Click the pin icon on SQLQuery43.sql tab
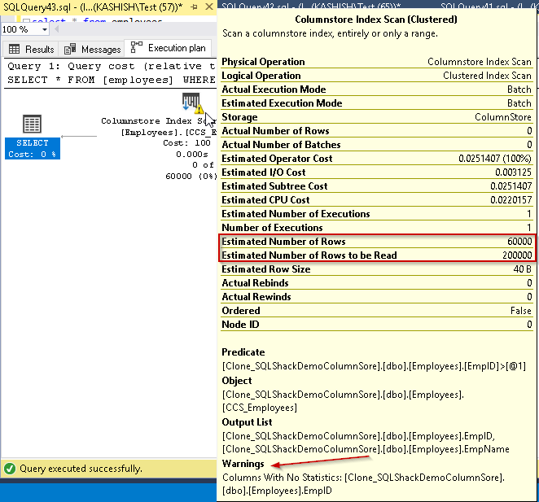The height and width of the screenshot is (502, 539). pos(195,7)
